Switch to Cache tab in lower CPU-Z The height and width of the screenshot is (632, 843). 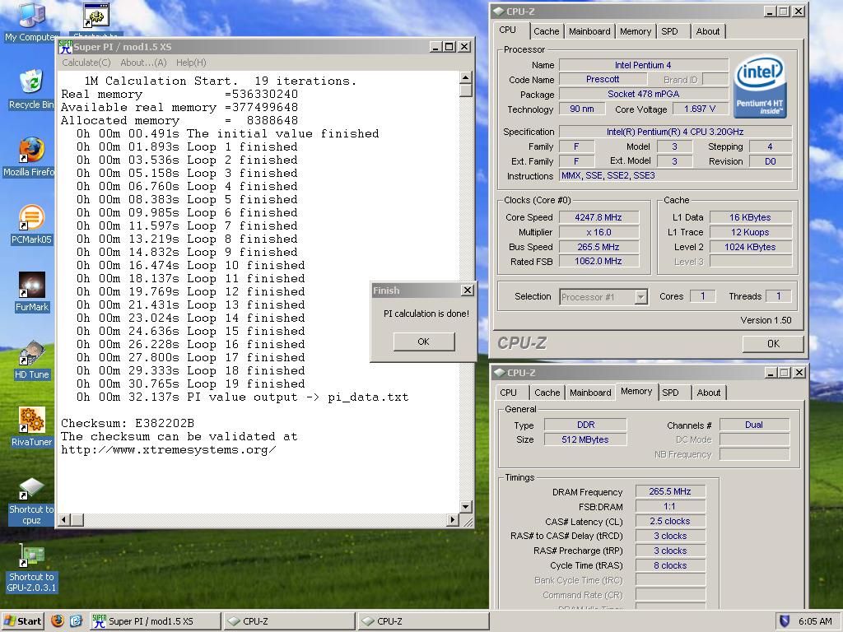pos(547,393)
